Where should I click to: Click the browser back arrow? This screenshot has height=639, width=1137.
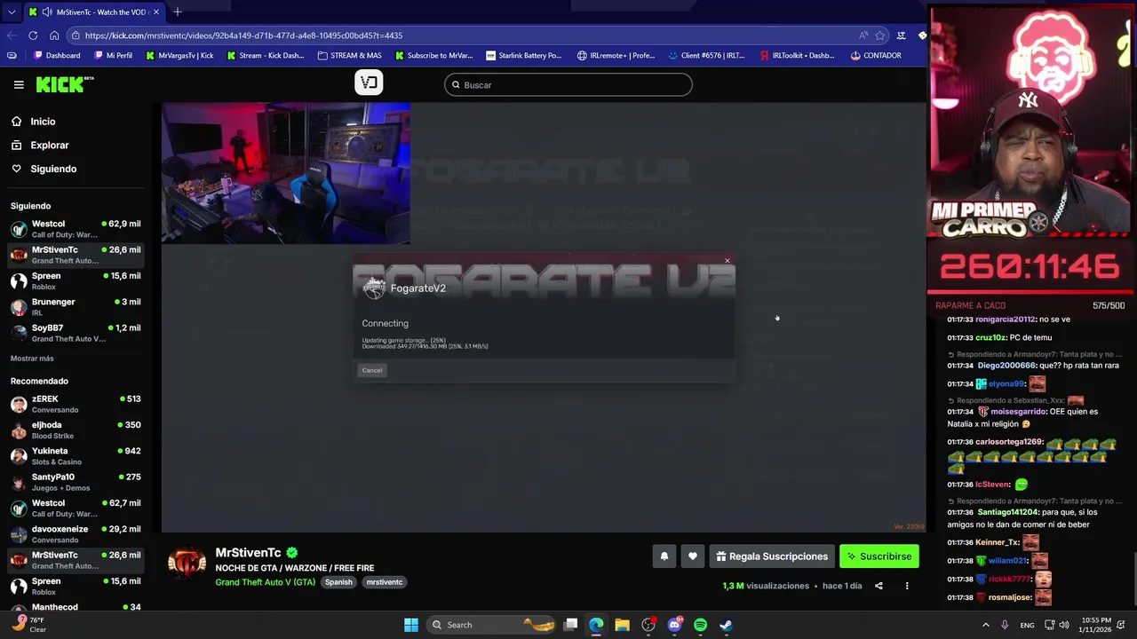tap(11, 35)
